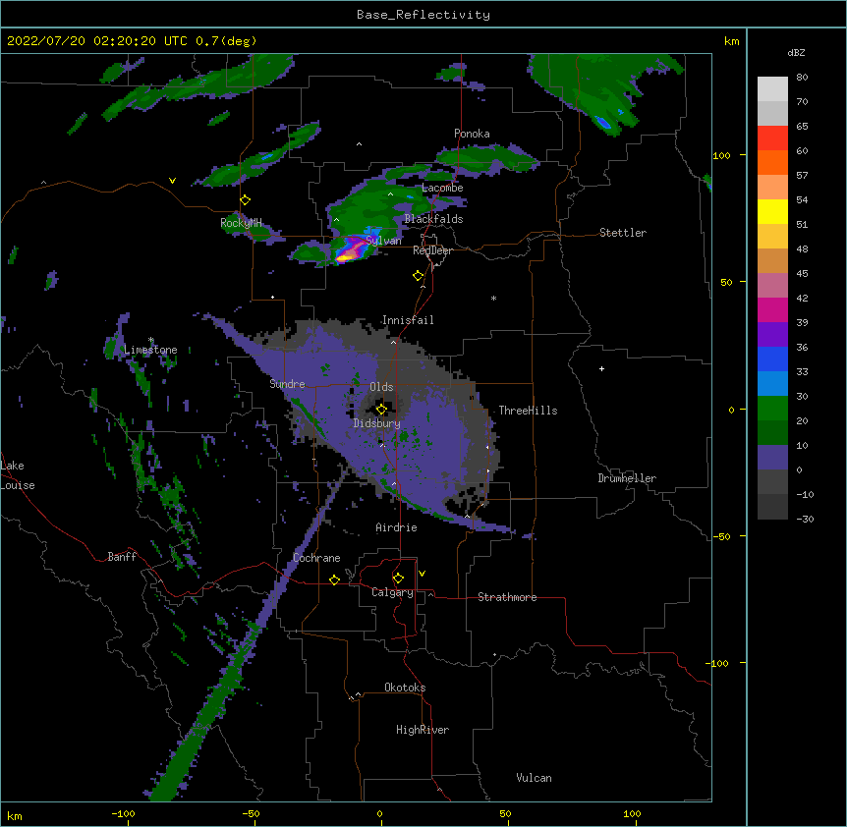This screenshot has width=847, height=827.
Task: Select the magenta 39-42 dBZ color swatch
Action: (772, 310)
